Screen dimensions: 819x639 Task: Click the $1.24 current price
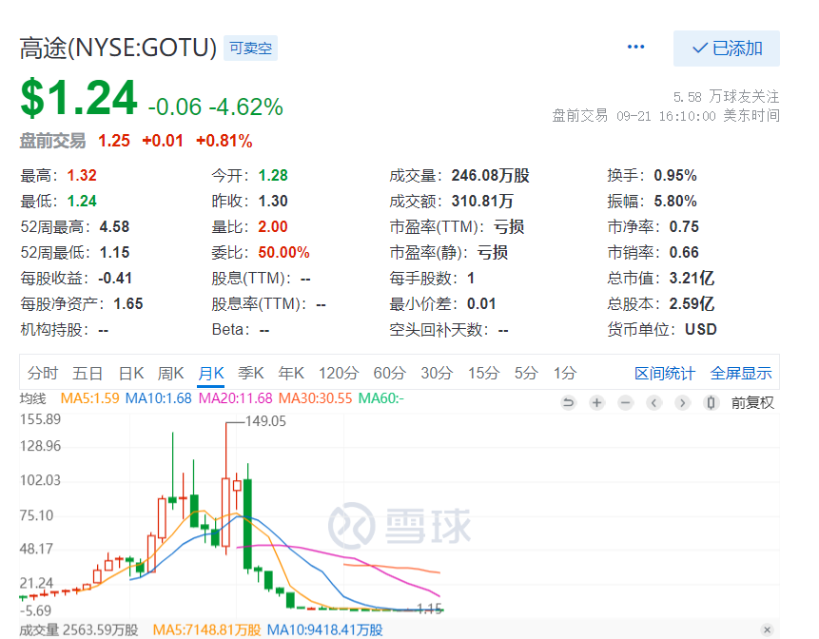click(x=79, y=98)
